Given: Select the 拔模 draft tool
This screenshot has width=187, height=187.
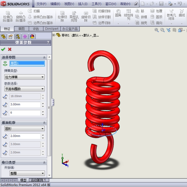Looking at the screenshot, I should 141,17.
